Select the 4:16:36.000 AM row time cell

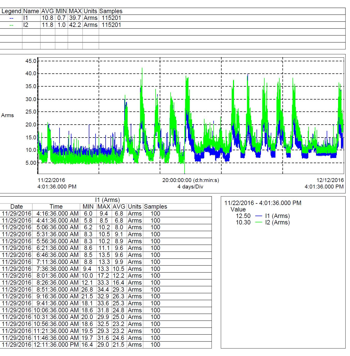coord(56,214)
